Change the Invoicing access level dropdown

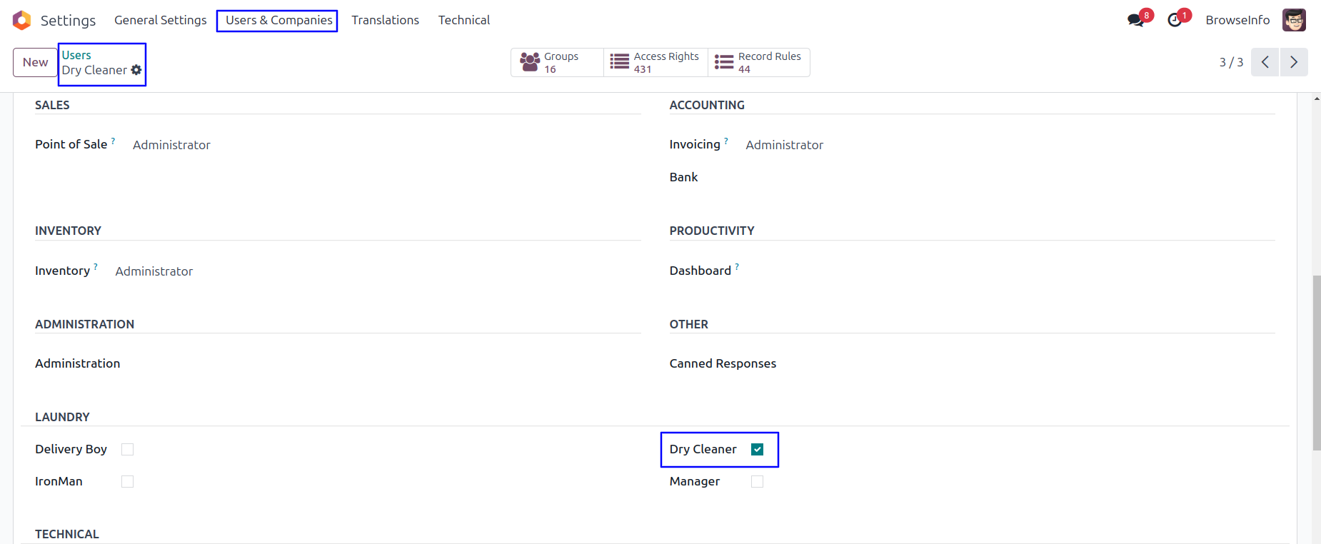coord(784,145)
